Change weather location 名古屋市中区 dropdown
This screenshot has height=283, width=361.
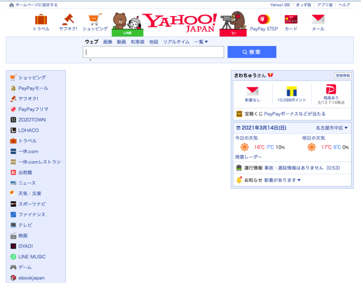click(x=332, y=128)
